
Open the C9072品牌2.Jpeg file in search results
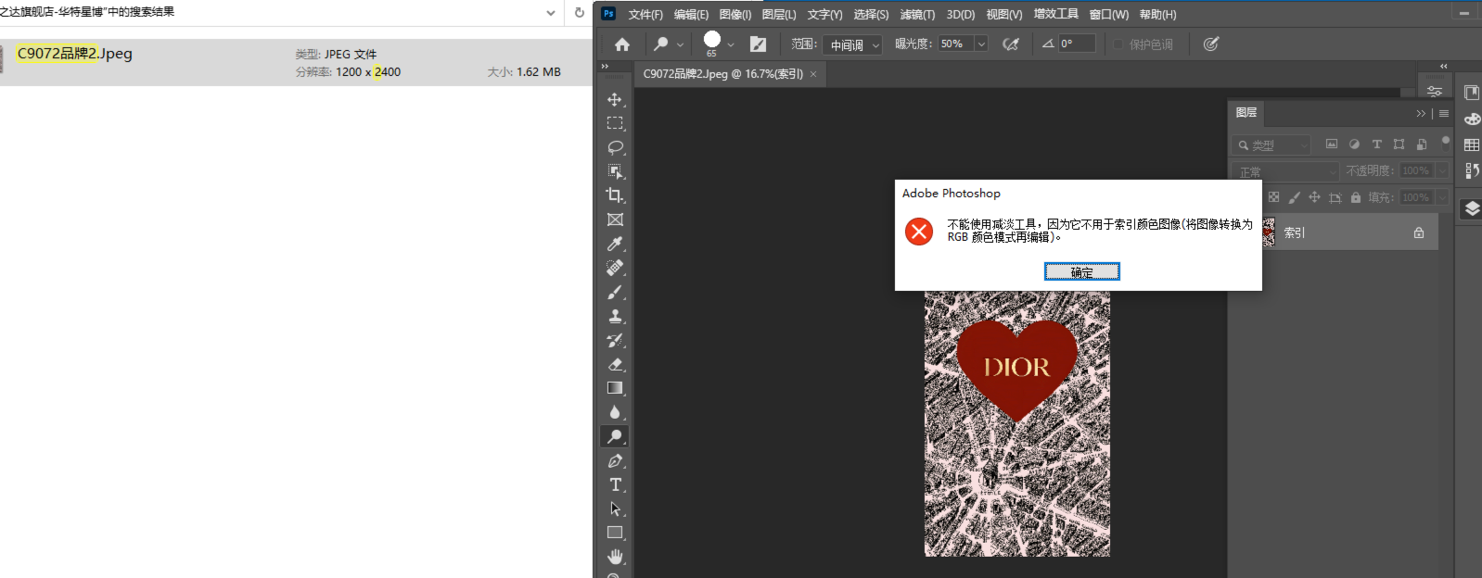click(74, 54)
